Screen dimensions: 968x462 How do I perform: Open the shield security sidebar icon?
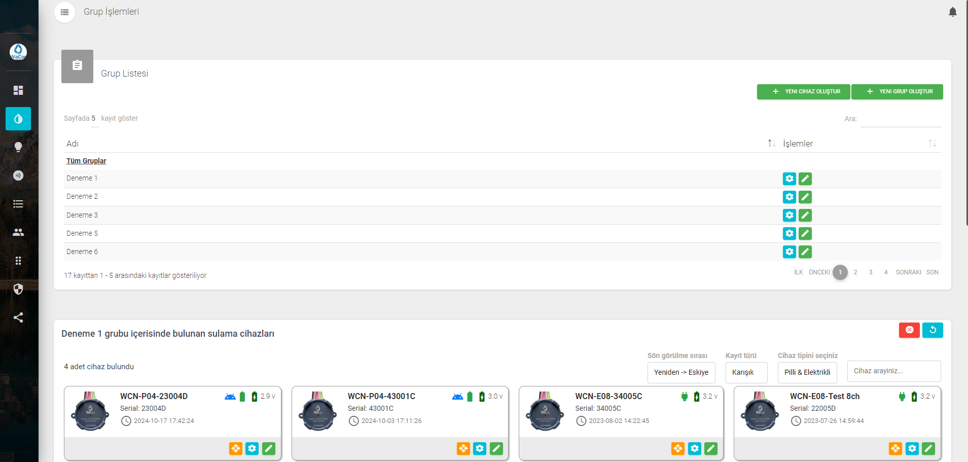coord(18,289)
